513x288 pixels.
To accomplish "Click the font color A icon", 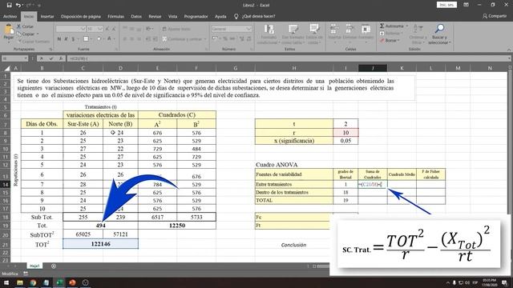I will tap(109, 39).
